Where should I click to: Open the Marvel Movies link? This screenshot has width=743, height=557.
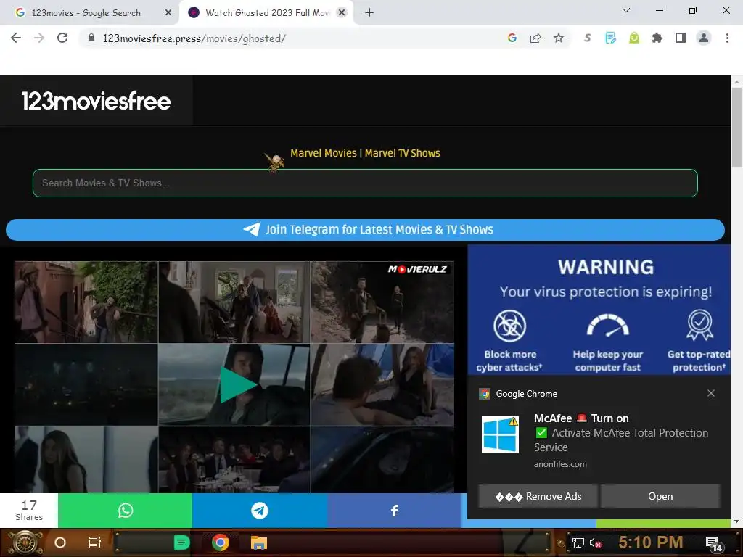point(323,153)
